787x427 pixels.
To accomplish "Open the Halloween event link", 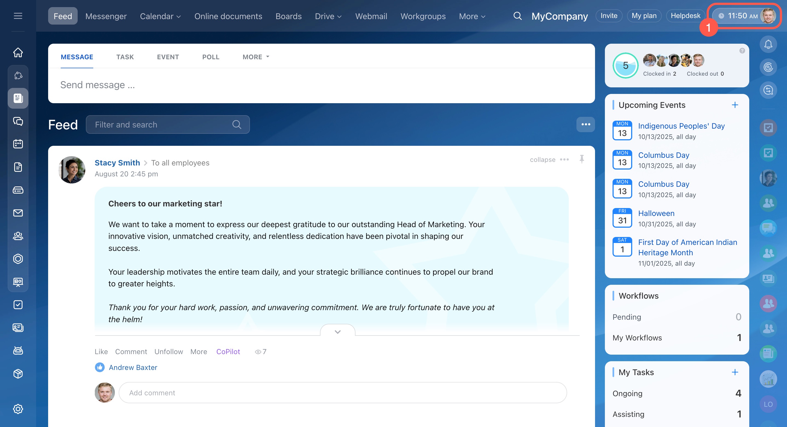I will click(x=656, y=213).
